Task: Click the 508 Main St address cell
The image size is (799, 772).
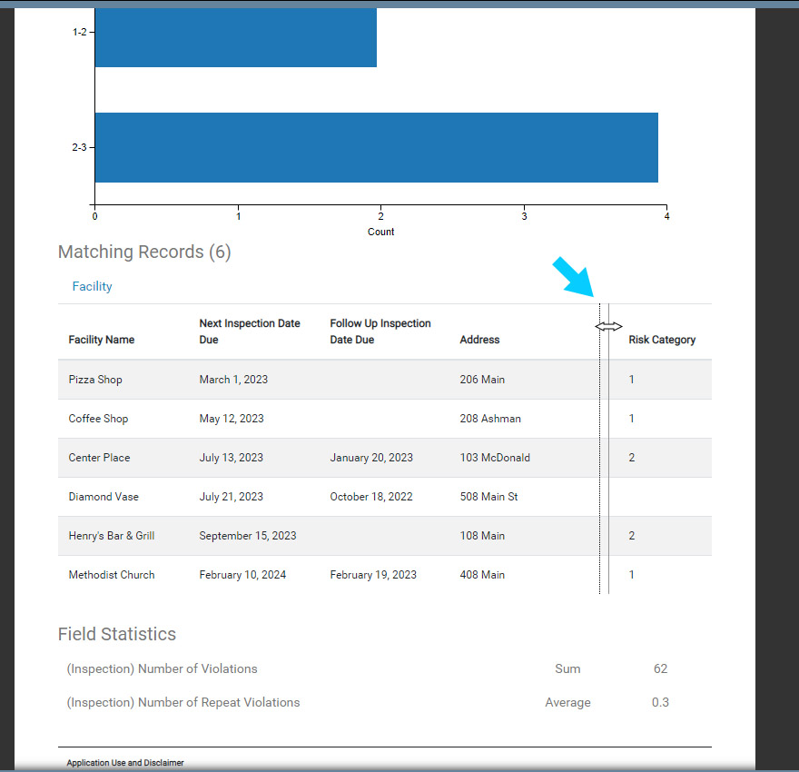Action: click(x=488, y=497)
